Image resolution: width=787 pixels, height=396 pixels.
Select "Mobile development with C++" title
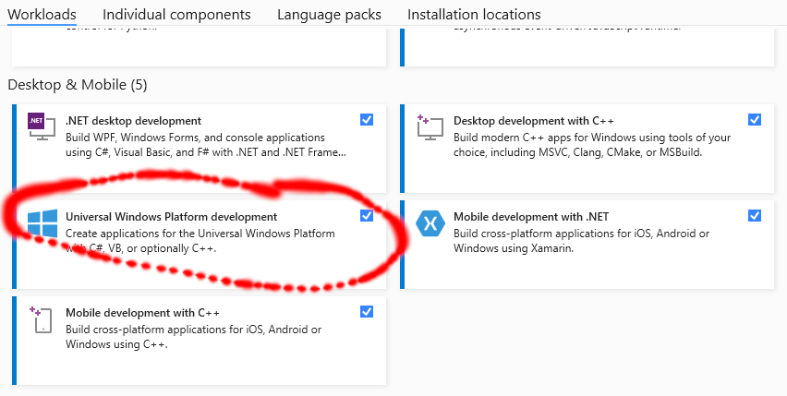(x=142, y=313)
